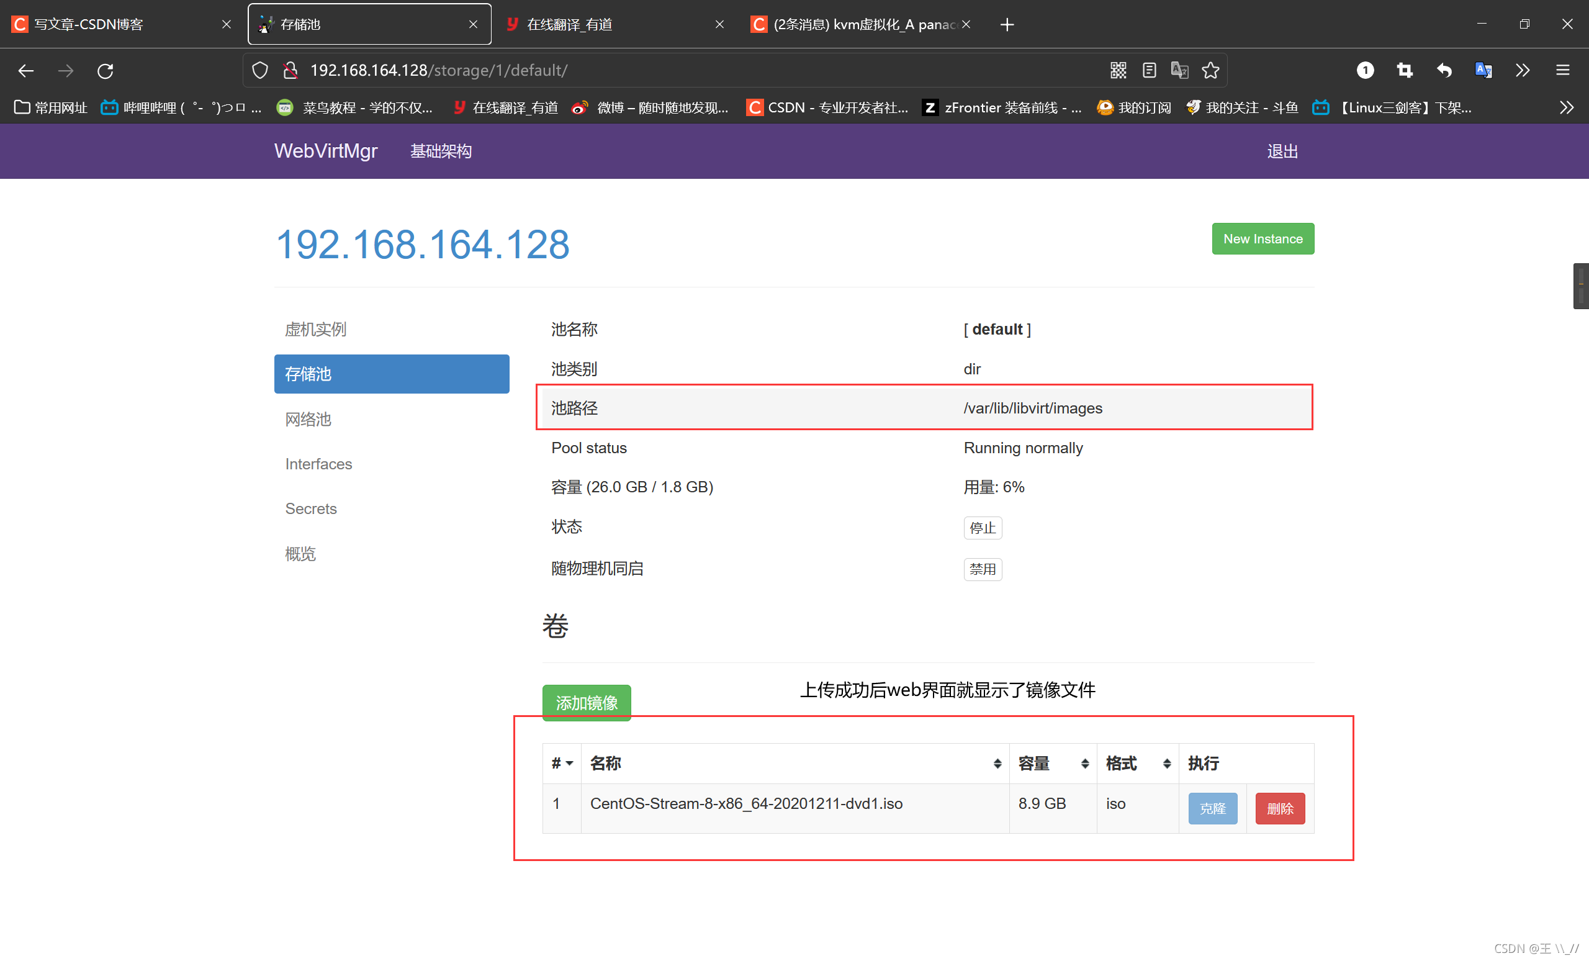Sort volumes by the # column
This screenshot has width=1589, height=961.
click(562, 764)
